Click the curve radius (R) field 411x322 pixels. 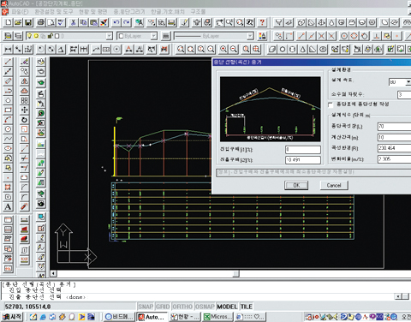click(x=395, y=148)
